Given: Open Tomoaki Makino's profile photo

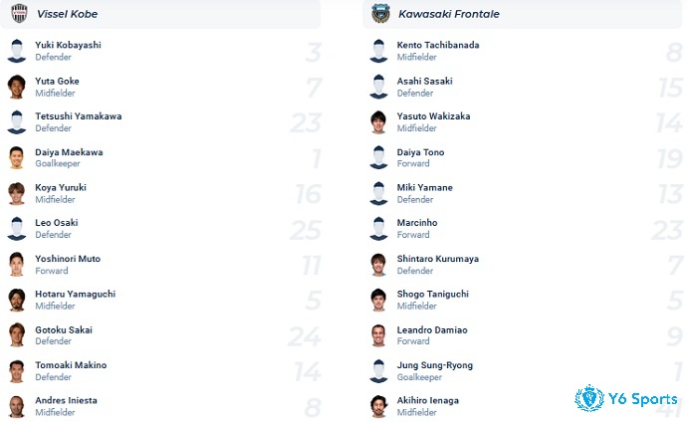Looking at the screenshot, I should pos(17,371).
